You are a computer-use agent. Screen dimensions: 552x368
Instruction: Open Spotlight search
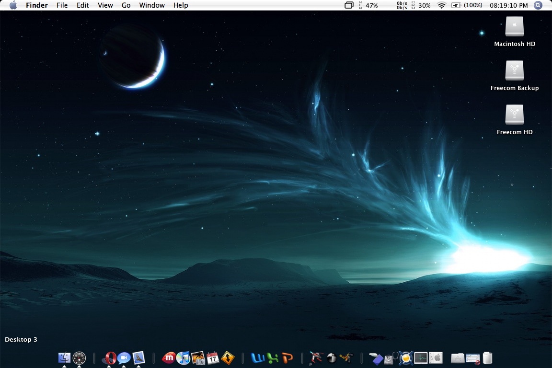538,5
